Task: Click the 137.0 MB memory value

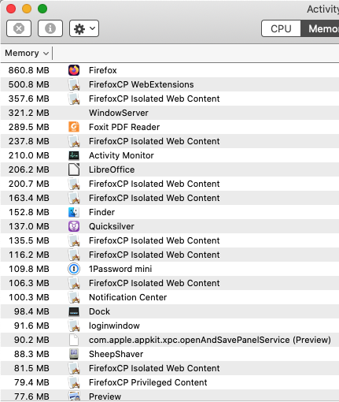Action: point(29,226)
